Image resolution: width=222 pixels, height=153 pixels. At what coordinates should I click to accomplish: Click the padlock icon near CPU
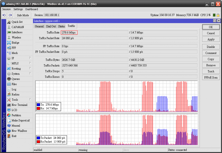218,15
